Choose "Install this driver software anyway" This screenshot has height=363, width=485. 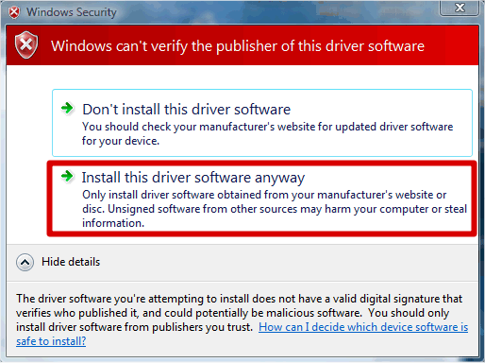(262, 199)
